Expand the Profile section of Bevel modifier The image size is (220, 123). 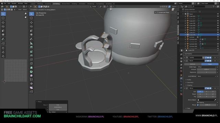[x=188, y=80]
